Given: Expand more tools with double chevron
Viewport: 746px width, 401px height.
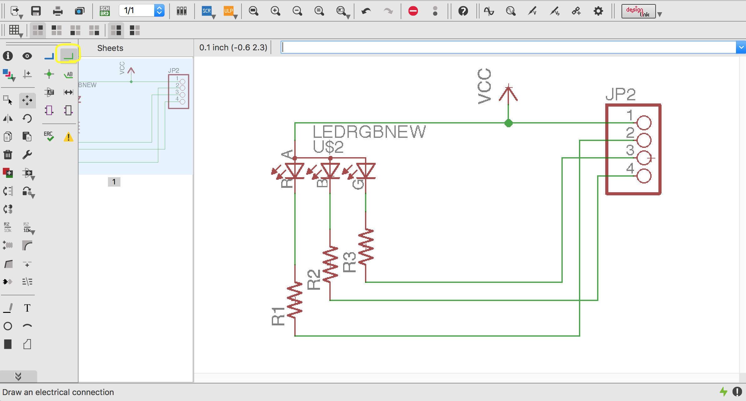Looking at the screenshot, I should pyautogui.click(x=18, y=376).
